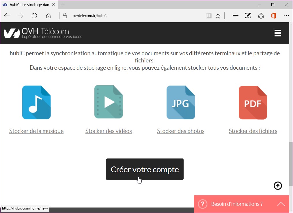Image resolution: width=293 pixels, height=213 pixels.
Task: Minimize the browser window
Action: [x=260, y=5]
